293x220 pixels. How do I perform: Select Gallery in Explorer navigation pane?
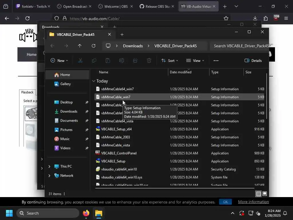pos(67,84)
